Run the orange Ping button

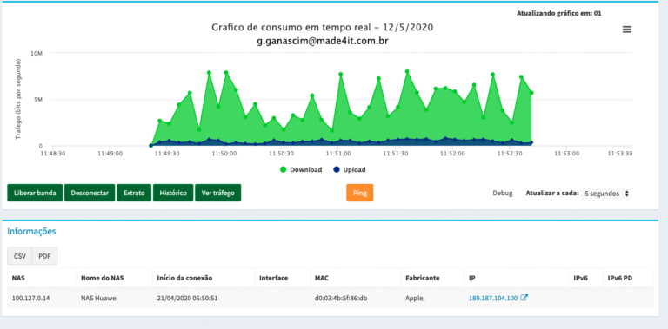(360, 193)
